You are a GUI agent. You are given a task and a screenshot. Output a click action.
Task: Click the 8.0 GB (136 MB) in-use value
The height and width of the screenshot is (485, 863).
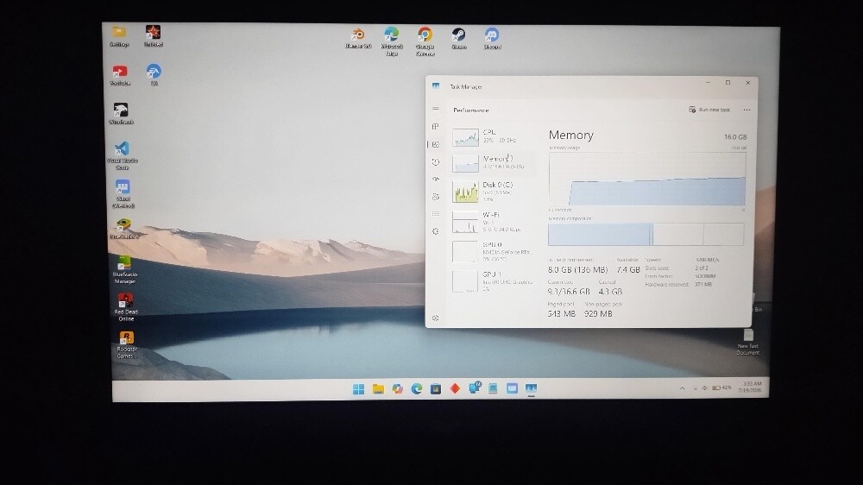(578, 270)
